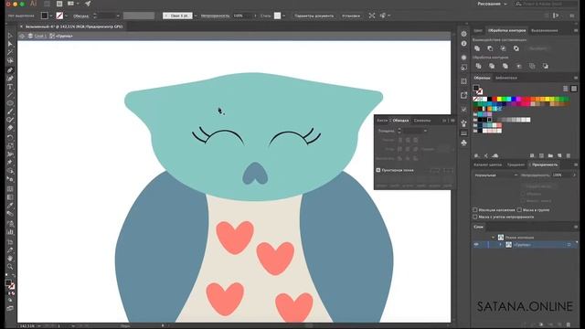Select the Ellipse shape tool
This screenshot has height=329, width=585.
[x=10, y=103]
